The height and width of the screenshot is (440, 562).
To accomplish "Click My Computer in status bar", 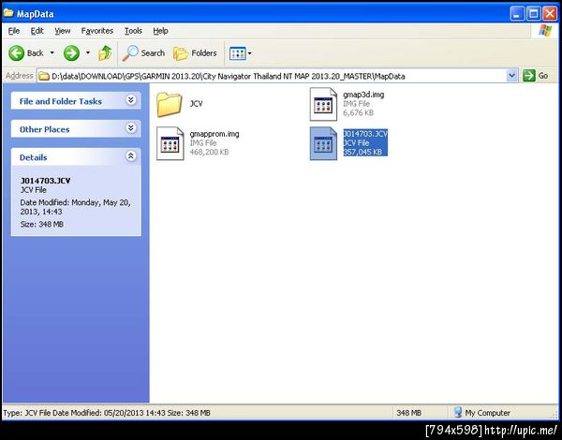I will (481, 413).
